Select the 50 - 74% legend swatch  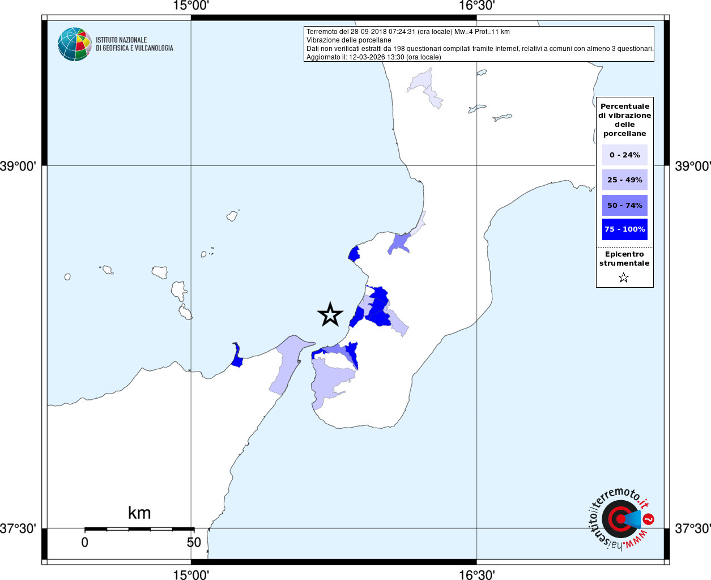[x=624, y=205]
